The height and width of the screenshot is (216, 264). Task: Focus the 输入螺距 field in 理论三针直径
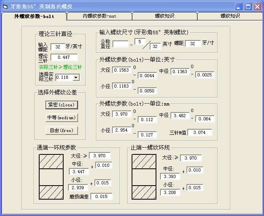coord(58,47)
